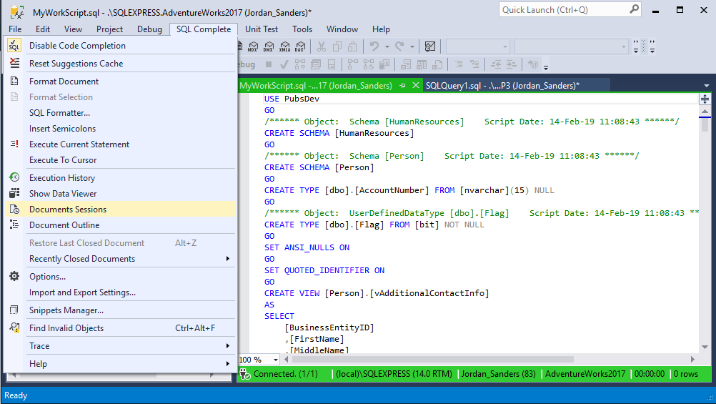
Task: Click the Results to File icon
Action: click(437, 64)
